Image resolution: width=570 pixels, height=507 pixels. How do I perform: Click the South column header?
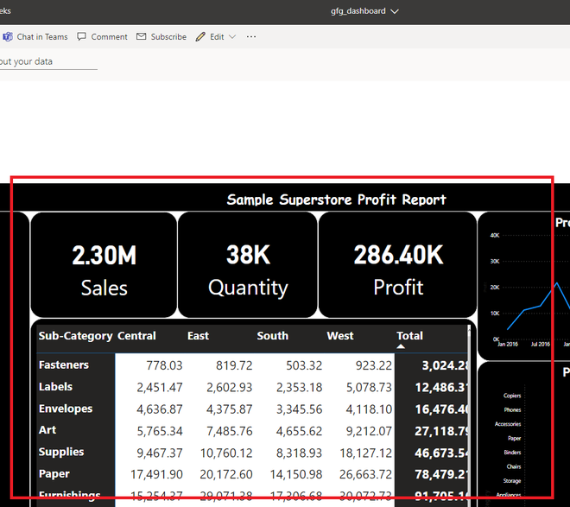[x=272, y=336]
